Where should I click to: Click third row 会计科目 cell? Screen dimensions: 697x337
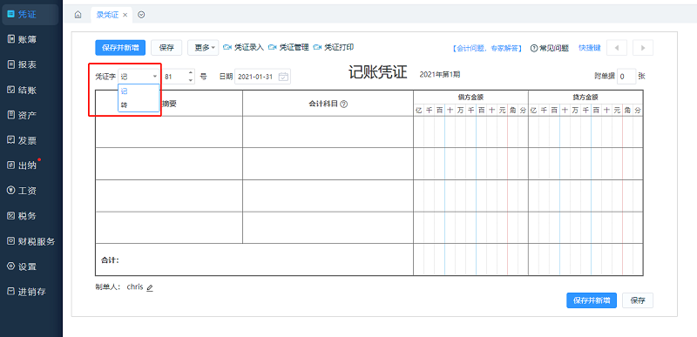328,196
